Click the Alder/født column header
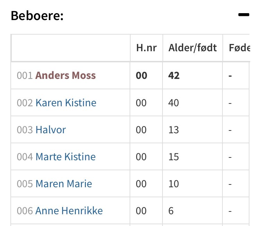255x226 pixels. click(x=193, y=48)
